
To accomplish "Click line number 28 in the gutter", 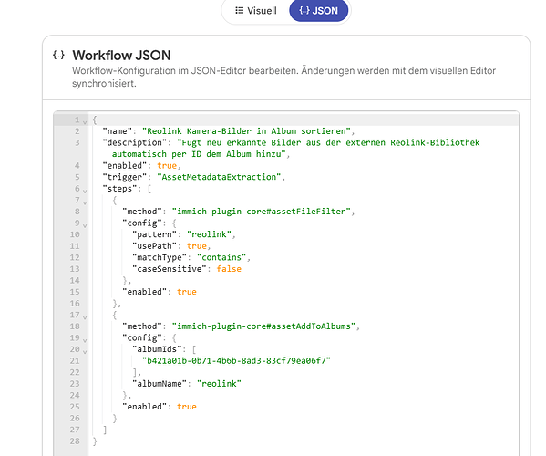I will (x=75, y=441).
